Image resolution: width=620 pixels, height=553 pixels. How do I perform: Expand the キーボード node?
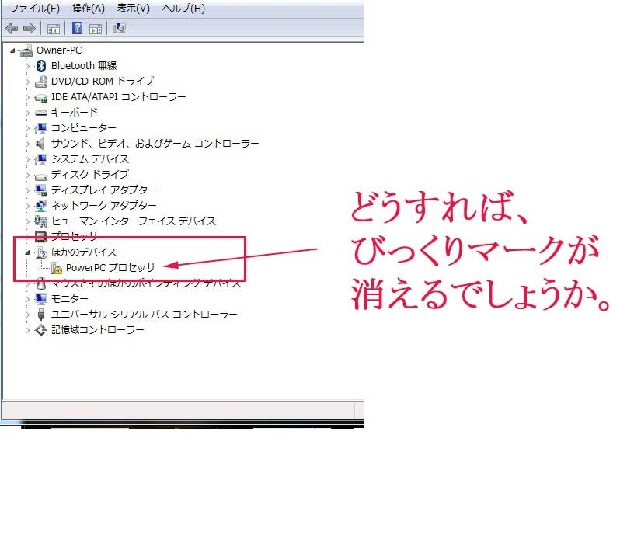point(27,113)
